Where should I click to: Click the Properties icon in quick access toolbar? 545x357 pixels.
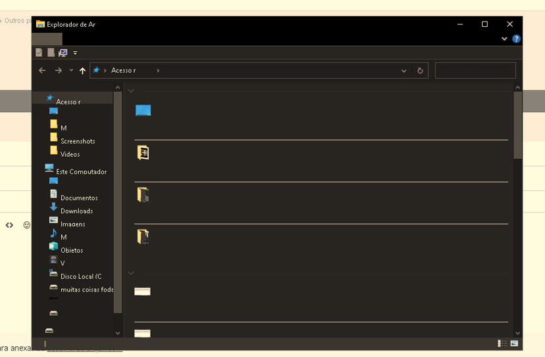(x=39, y=52)
